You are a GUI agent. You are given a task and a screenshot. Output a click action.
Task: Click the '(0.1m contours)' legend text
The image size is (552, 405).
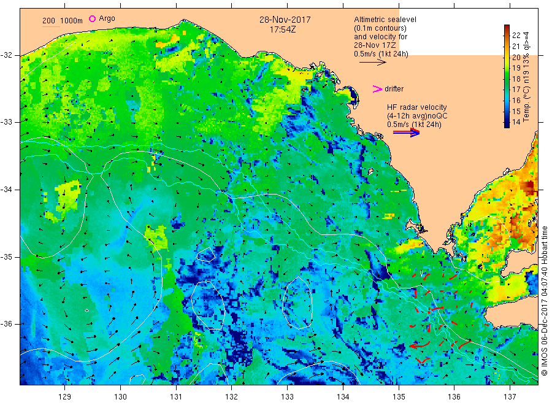click(380, 28)
